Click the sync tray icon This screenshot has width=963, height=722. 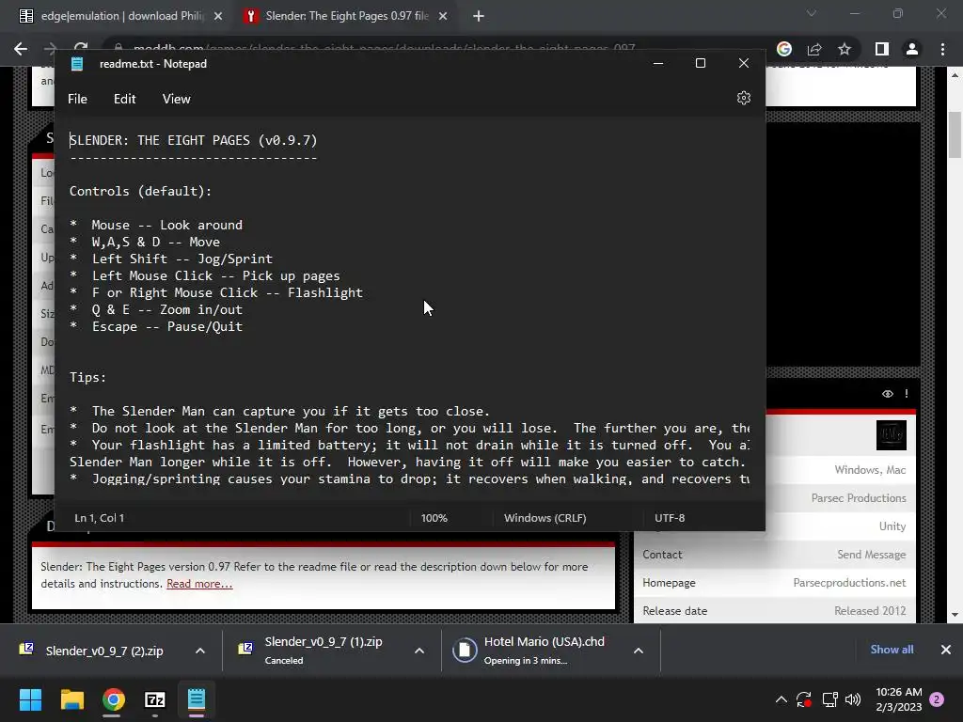804,699
